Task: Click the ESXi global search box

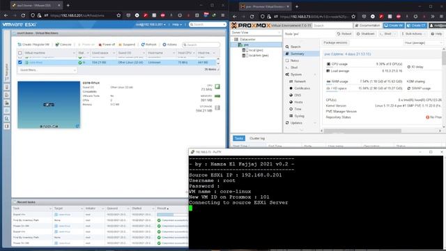Action: click(208, 25)
